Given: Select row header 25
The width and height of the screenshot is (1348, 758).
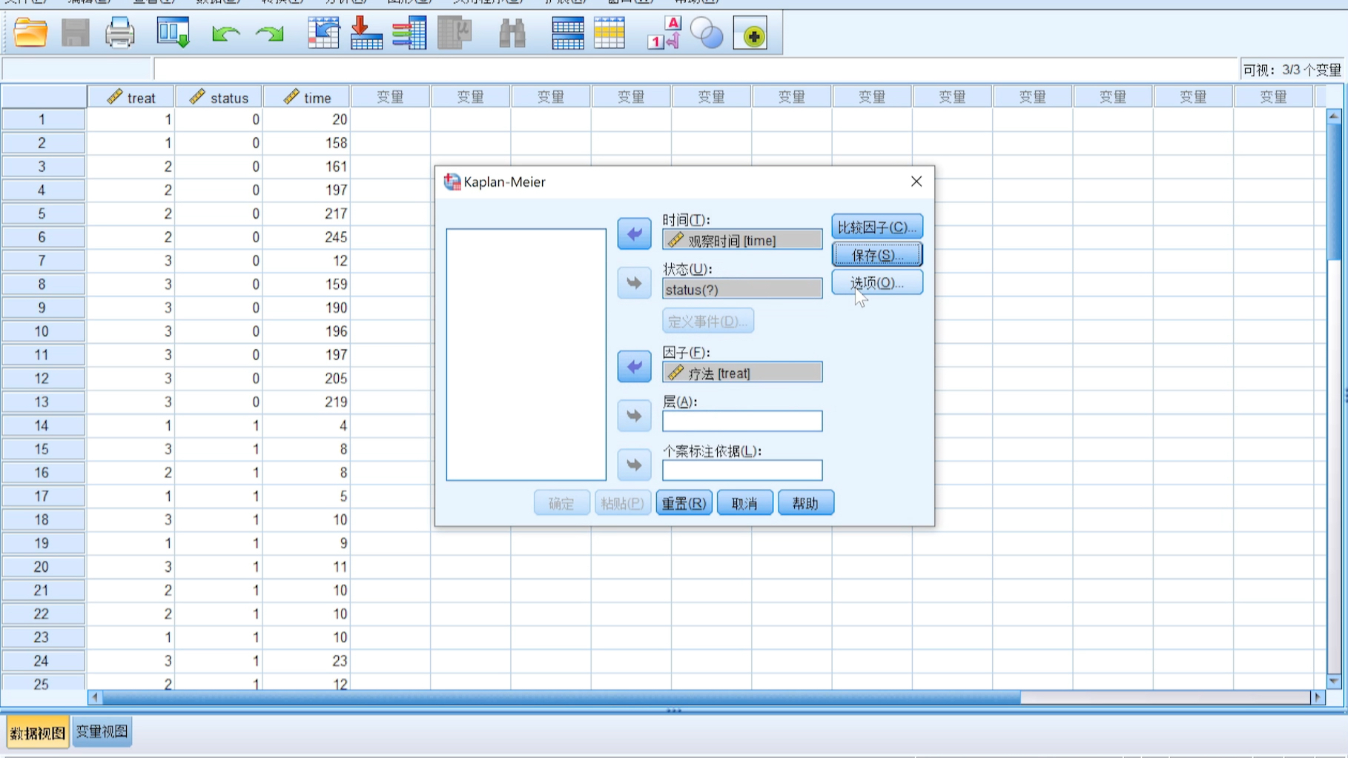Looking at the screenshot, I should (x=43, y=683).
